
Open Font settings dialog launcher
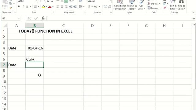pyautogui.click(x=53, y=12)
